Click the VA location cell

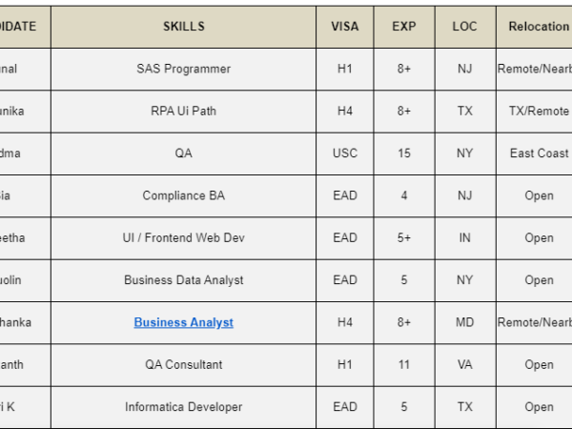464,364
